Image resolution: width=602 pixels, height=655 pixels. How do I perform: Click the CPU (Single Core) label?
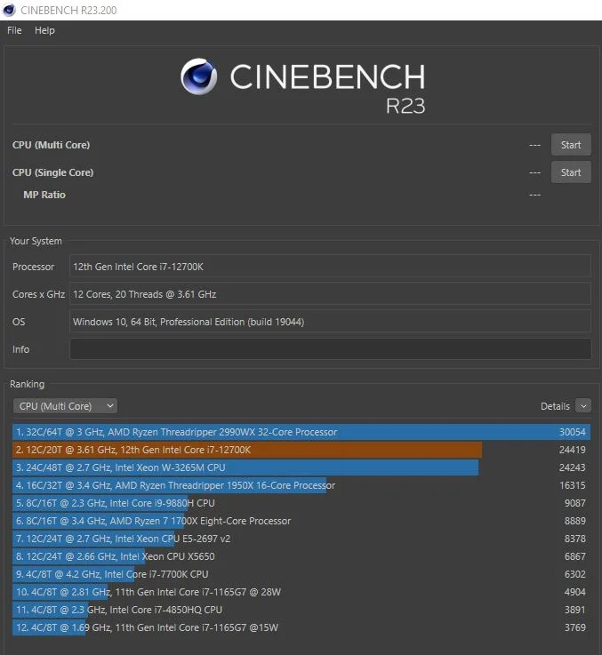coord(52,172)
